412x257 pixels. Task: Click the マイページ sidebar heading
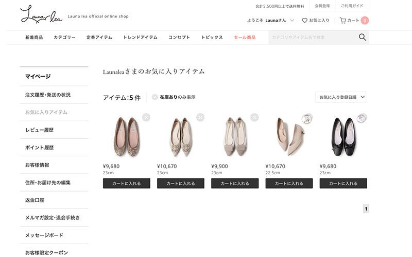pyautogui.click(x=38, y=76)
